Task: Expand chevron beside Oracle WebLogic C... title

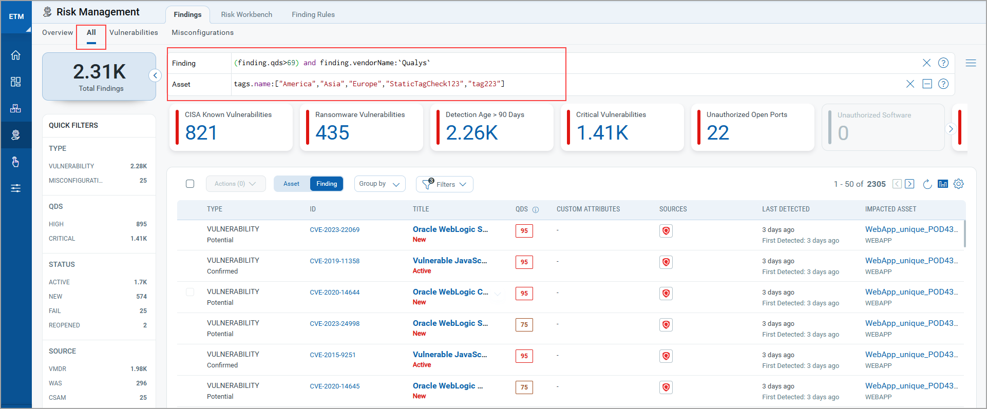Action: (x=498, y=294)
